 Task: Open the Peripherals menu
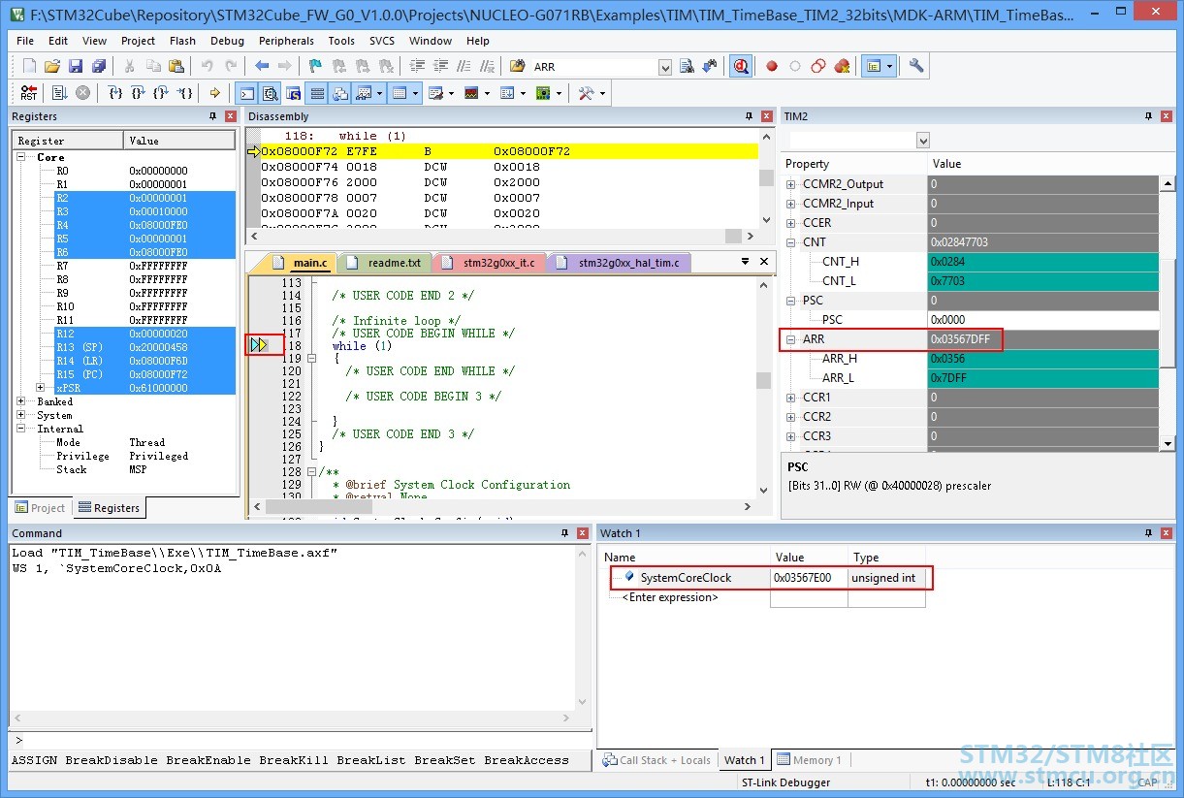pyautogui.click(x=286, y=41)
